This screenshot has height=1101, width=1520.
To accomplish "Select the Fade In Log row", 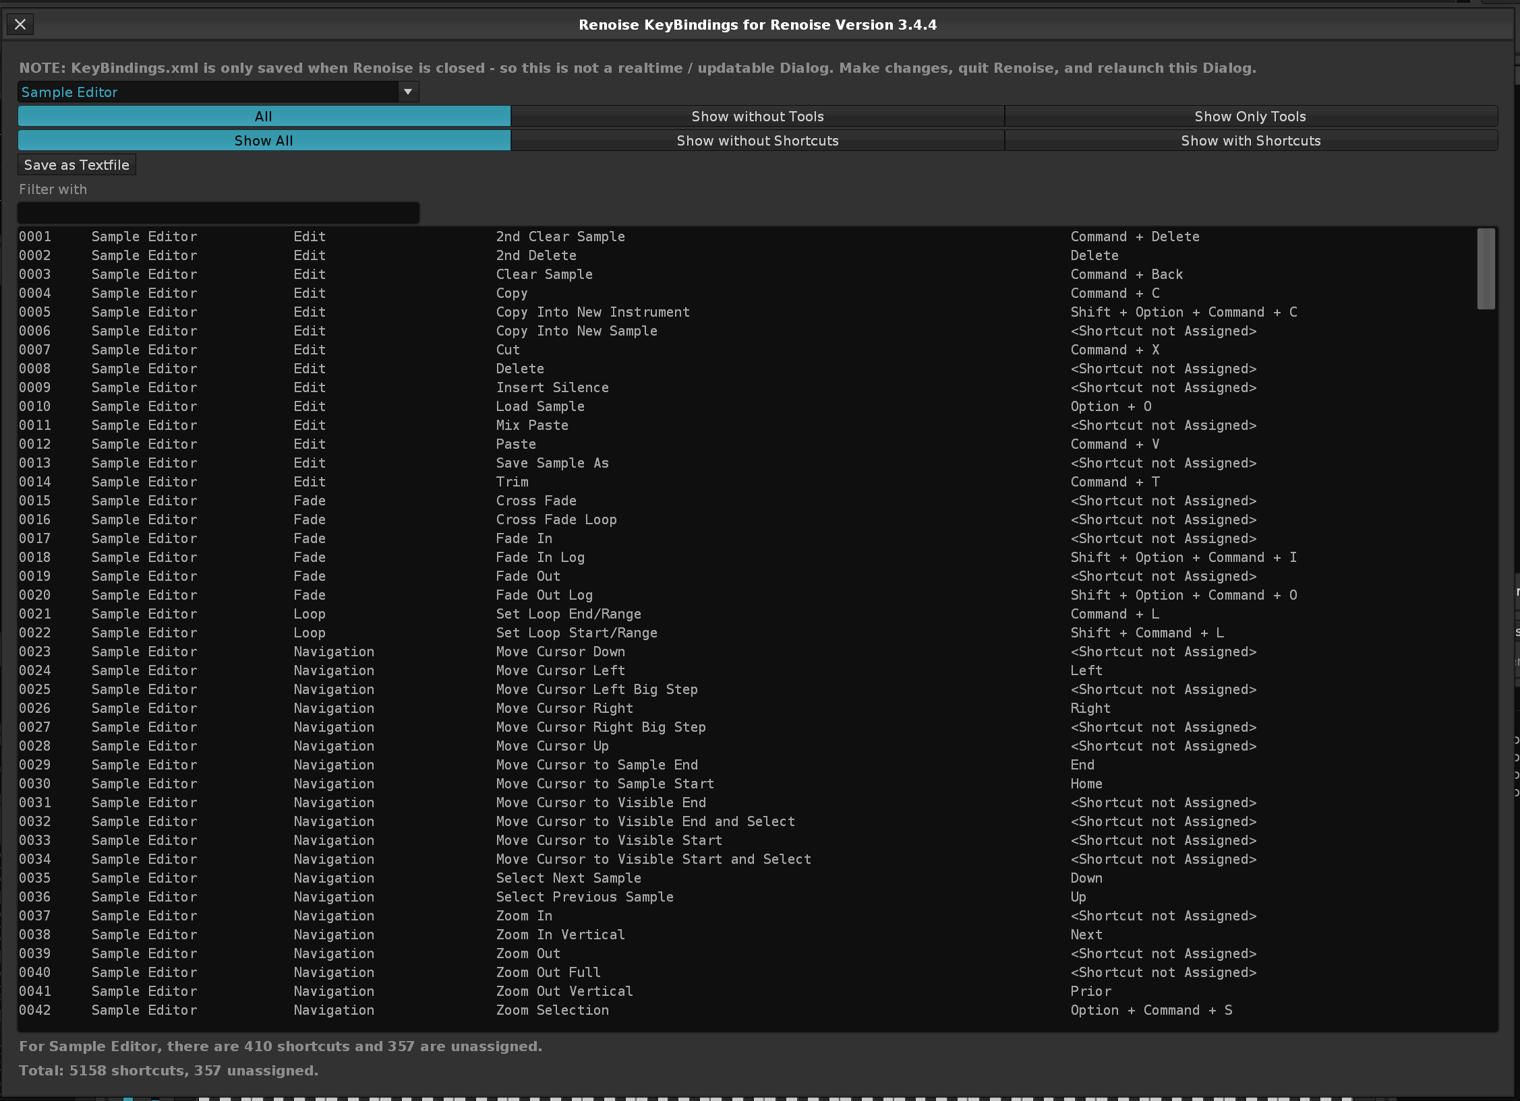I will coord(539,557).
